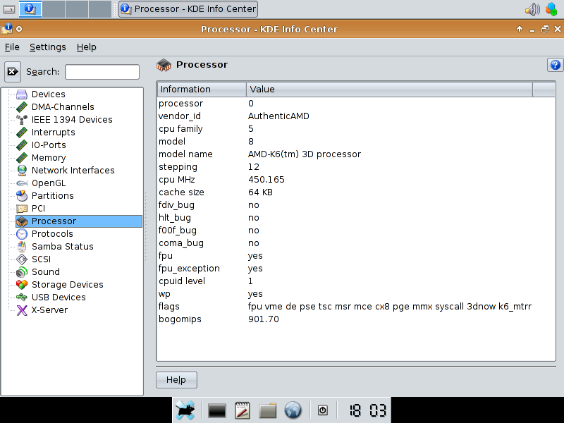Open the Settings menu

coord(48,47)
